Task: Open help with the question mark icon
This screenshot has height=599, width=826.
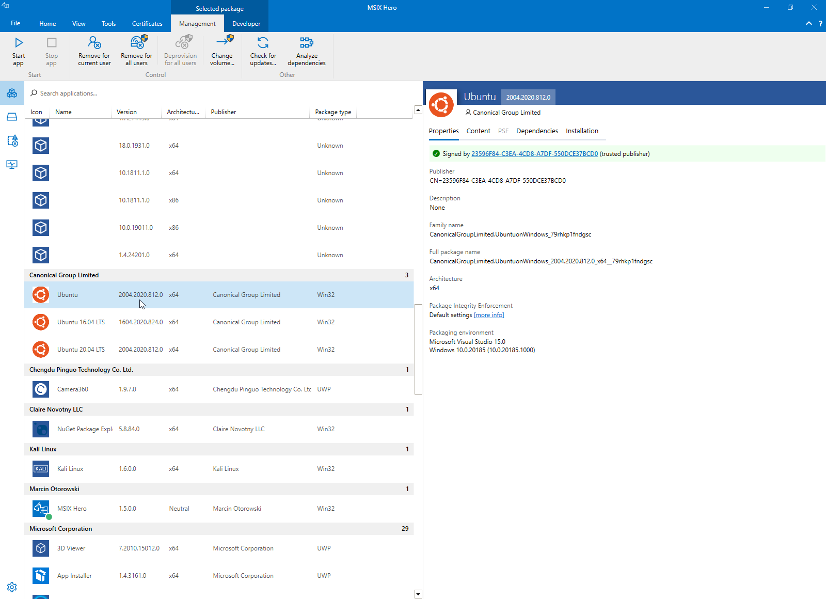Action: pos(820,24)
